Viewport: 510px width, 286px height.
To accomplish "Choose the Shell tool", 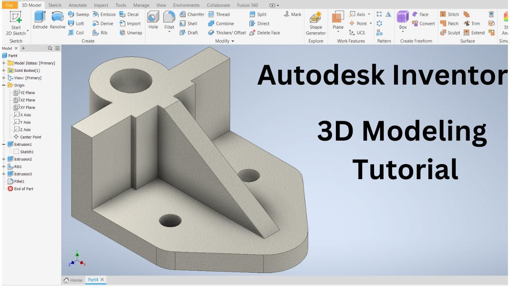I will [x=188, y=23].
